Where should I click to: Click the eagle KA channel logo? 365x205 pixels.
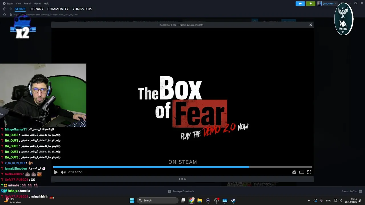pyautogui.click(x=344, y=19)
